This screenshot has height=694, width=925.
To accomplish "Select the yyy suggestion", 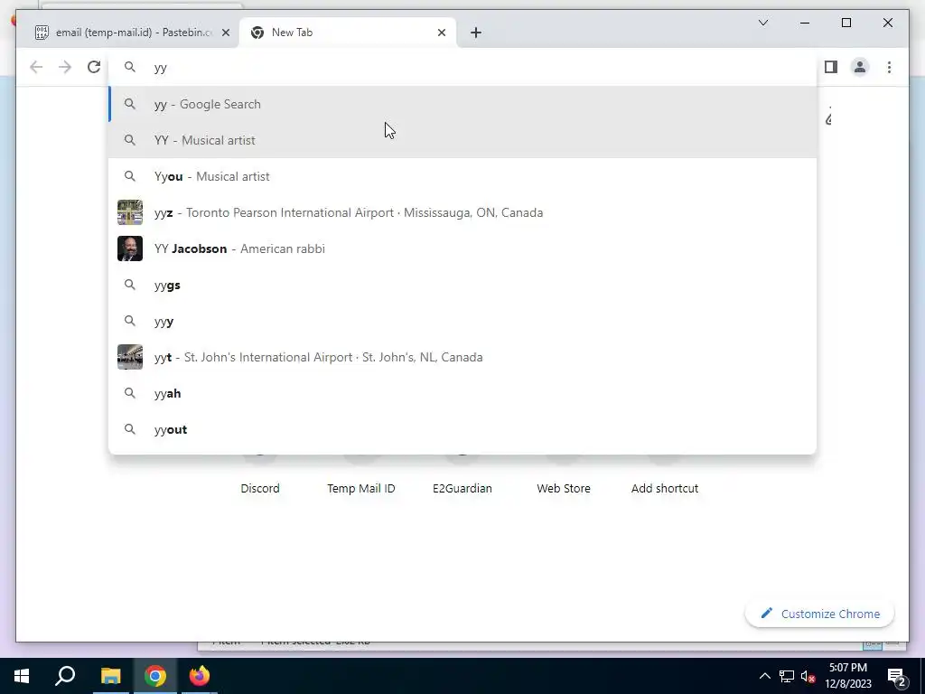I will pyautogui.click(x=462, y=321).
